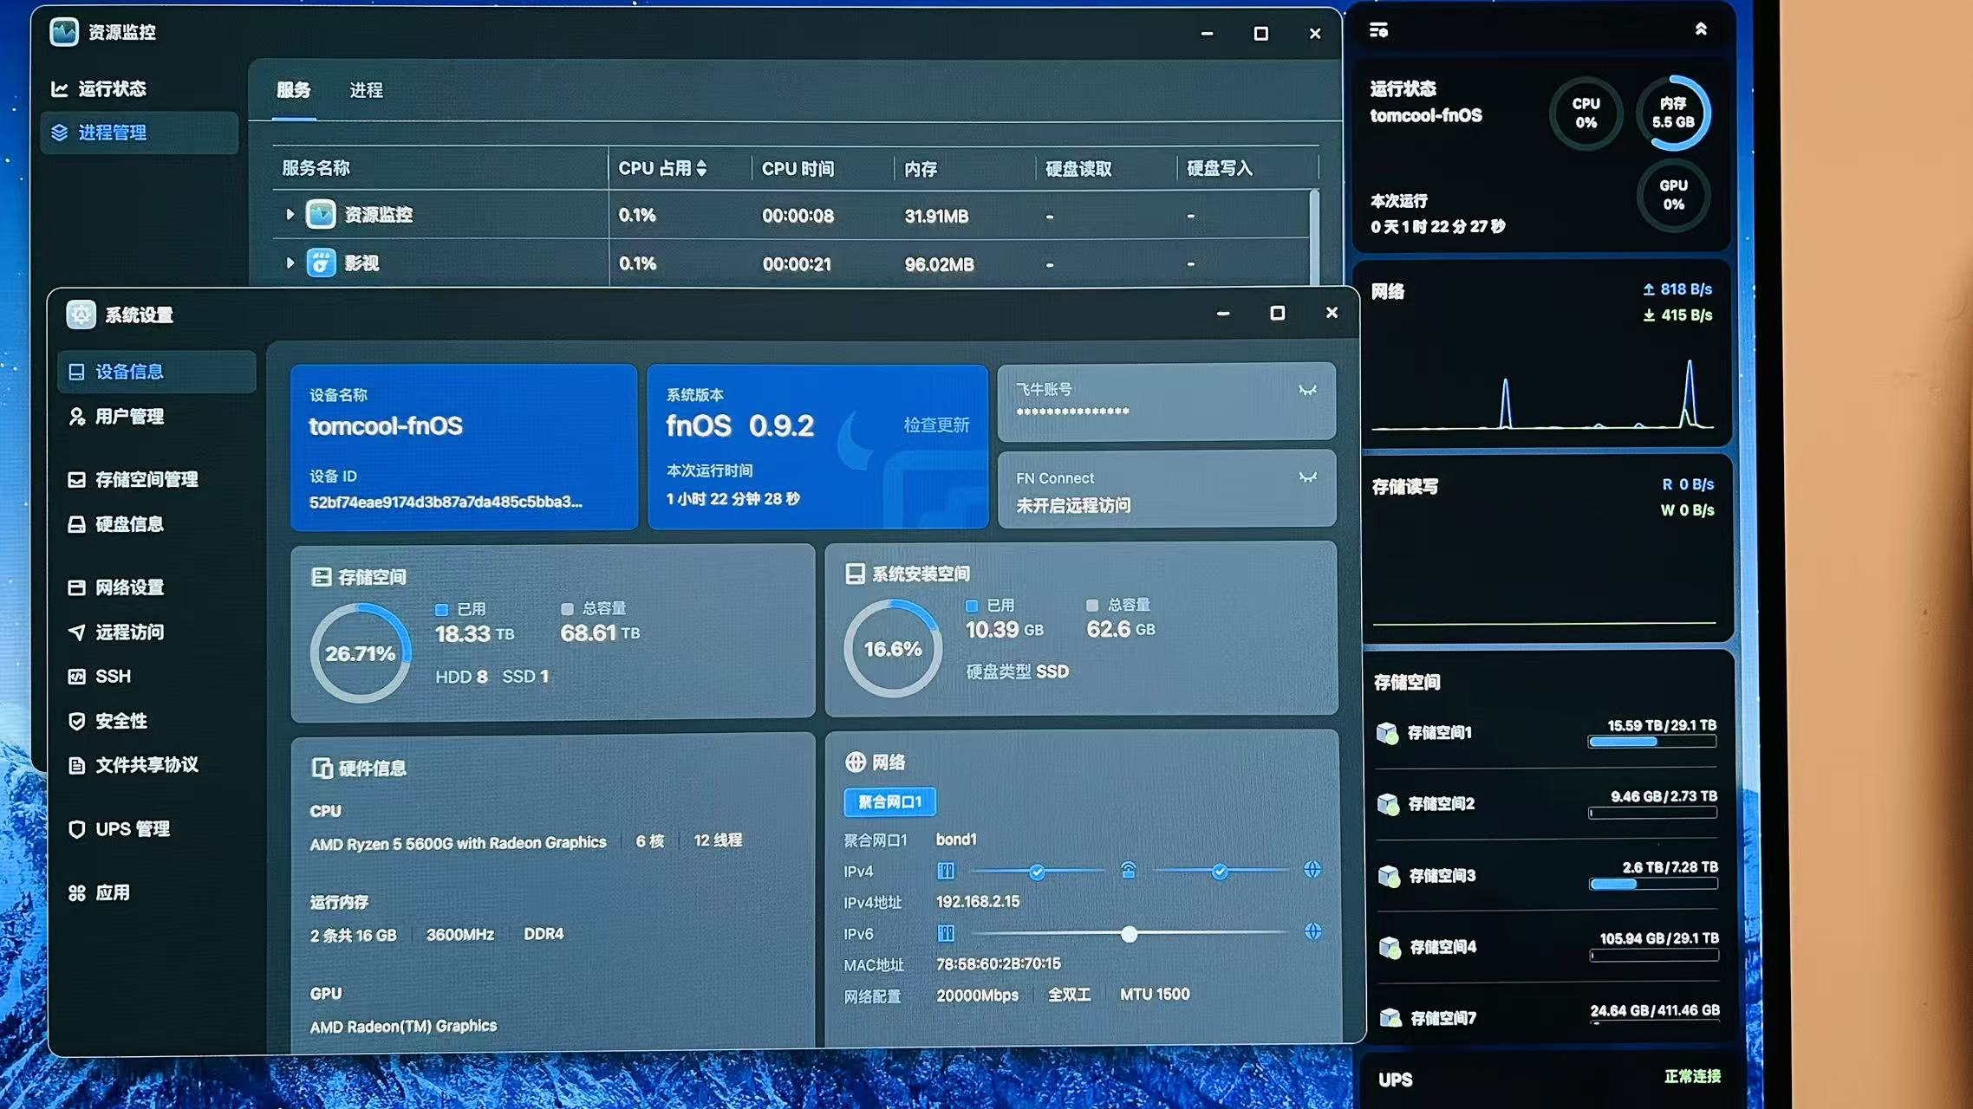The image size is (1973, 1109).
Task: Click the 存储空间1 usage bar
Action: point(1652,742)
